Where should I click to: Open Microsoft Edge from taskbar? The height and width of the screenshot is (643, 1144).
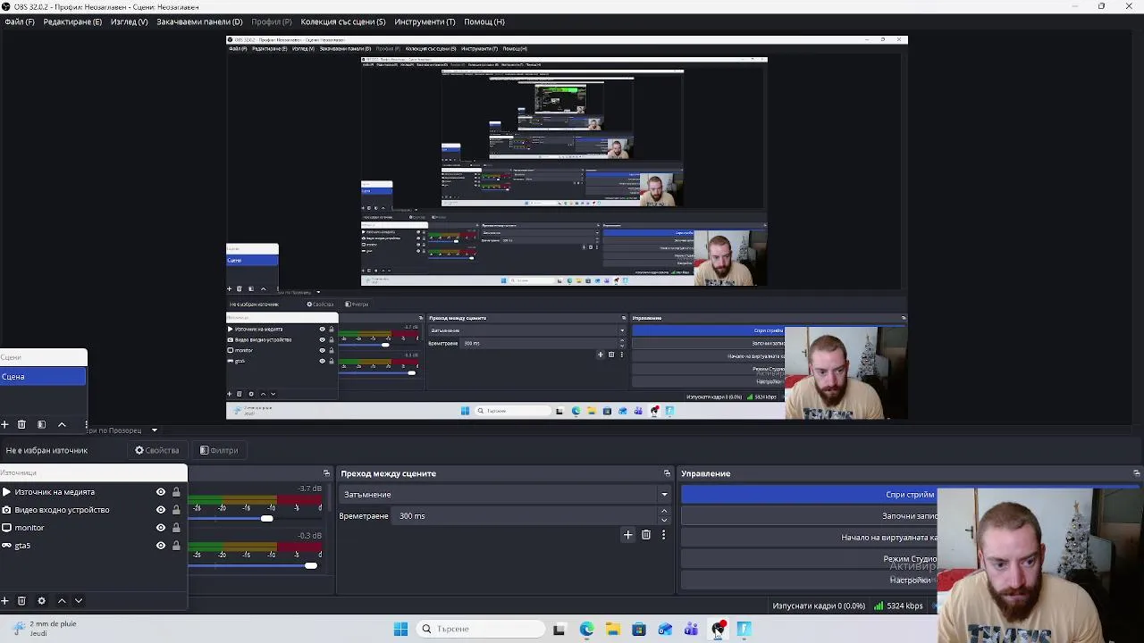pyautogui.click(x=586, y=629)
